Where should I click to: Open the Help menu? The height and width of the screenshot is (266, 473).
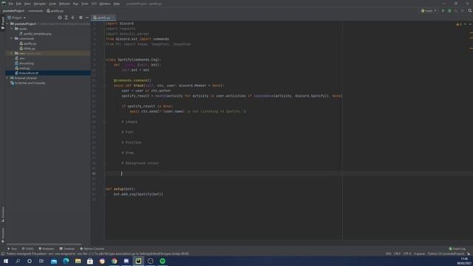[117, 4]
